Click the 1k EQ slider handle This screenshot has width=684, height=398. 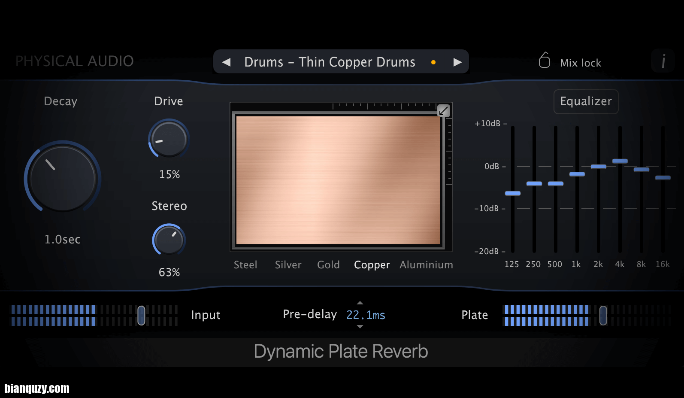[x=577, y=174]
